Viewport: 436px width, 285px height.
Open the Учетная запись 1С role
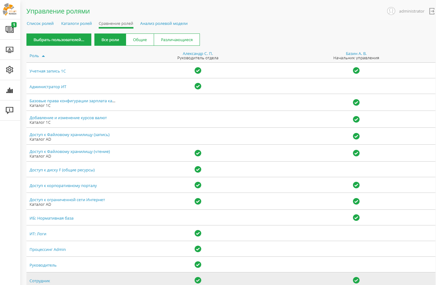pos(48,71)
